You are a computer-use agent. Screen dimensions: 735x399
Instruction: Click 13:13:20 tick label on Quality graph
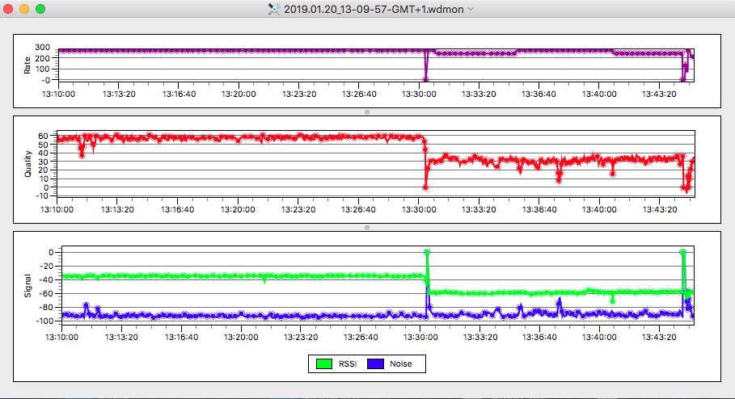pyautogui.click(x=117, y=210)
